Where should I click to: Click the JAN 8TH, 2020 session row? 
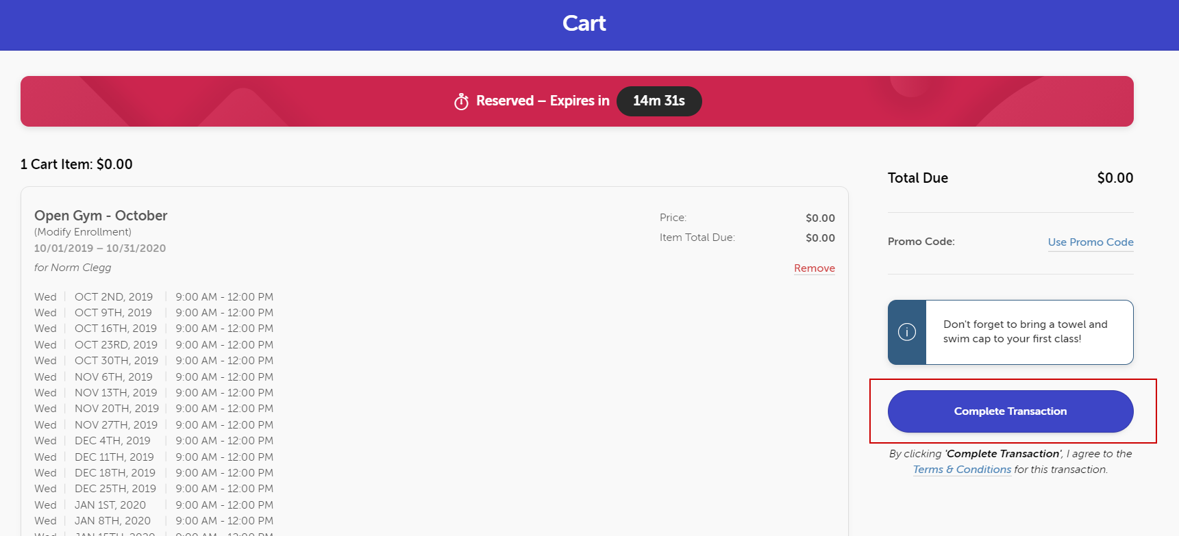tap(154, 521)
